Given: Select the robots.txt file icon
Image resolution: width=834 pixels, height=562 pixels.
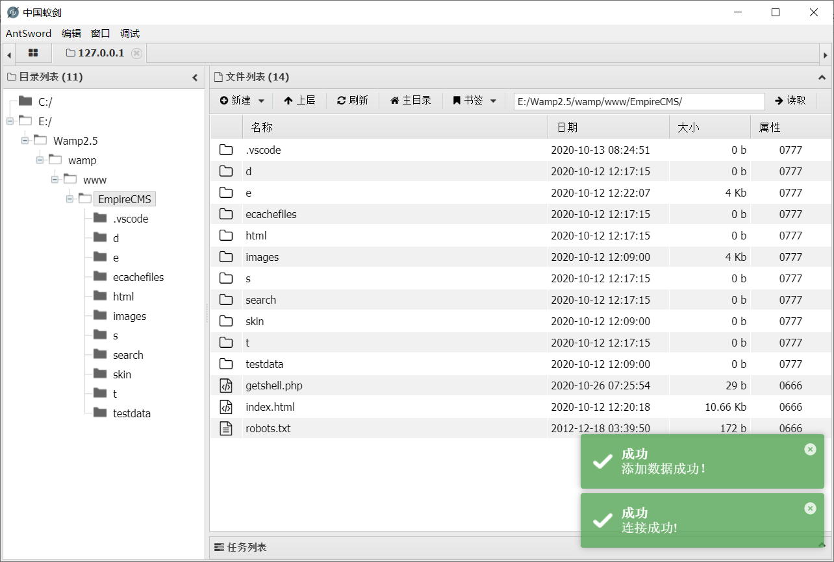Looking at the screenshot, I should [x=226, y=428].
